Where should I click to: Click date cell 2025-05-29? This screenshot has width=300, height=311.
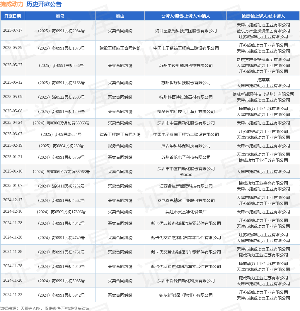pyautogui.click(x=13, y=48)
